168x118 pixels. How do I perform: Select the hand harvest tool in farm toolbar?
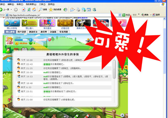point(99,117)
